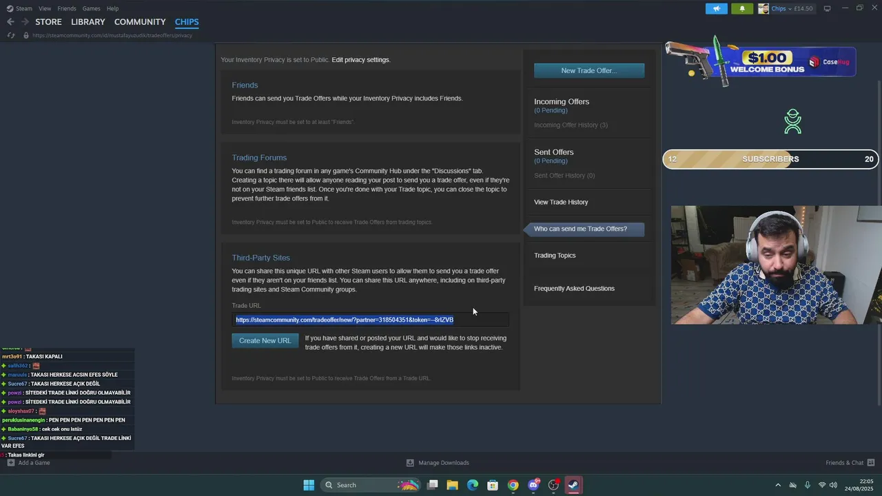Viewport: 882px width, 496px height.
Task: Click the Friends section heading
Action: pos(245,85)
